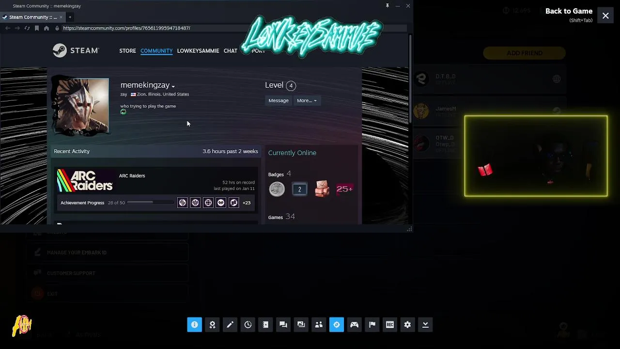The height and width of the screenshot is (349, 620).
Task: Click the silver coin badge
Action: pyautogui.click(x=277, y=189)
